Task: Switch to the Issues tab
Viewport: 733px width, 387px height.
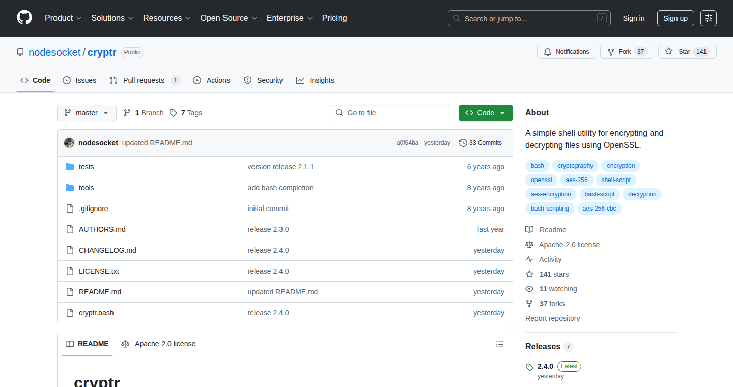Action: [79, 80]
